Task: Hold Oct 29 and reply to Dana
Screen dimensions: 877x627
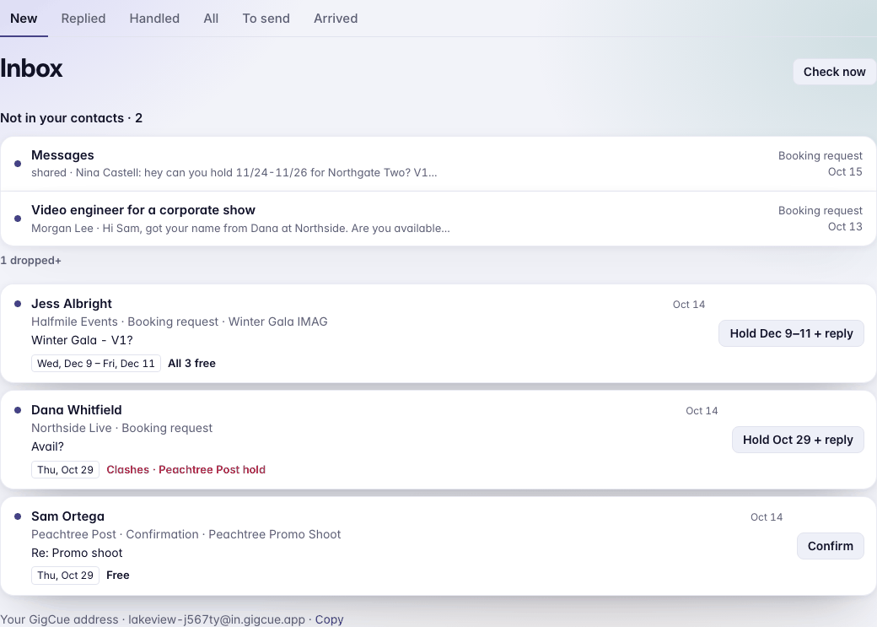Action: coord(798,440)
